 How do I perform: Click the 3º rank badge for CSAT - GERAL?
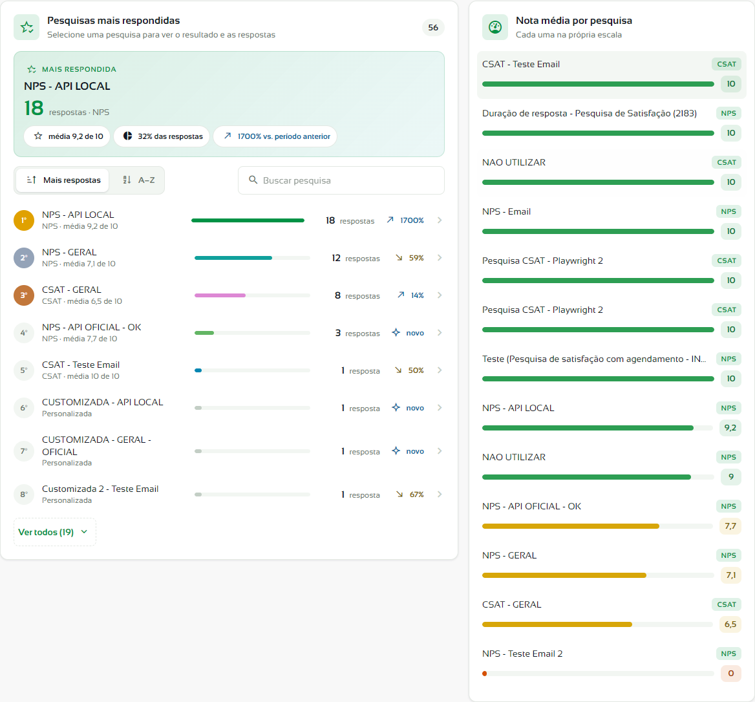(x=24, y=295)
